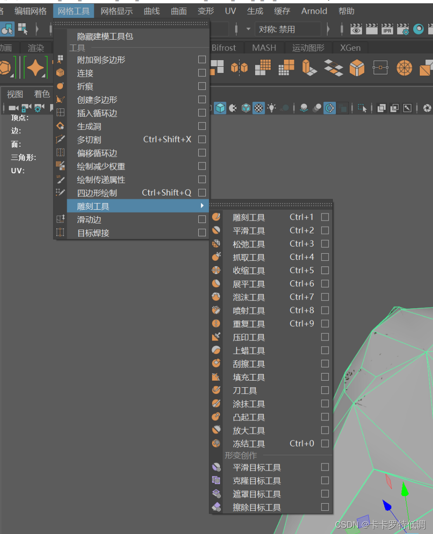This screenshot has height=534, width=433.
Task: Switch to the MASH shelf tab
Action: coord(264,48)
